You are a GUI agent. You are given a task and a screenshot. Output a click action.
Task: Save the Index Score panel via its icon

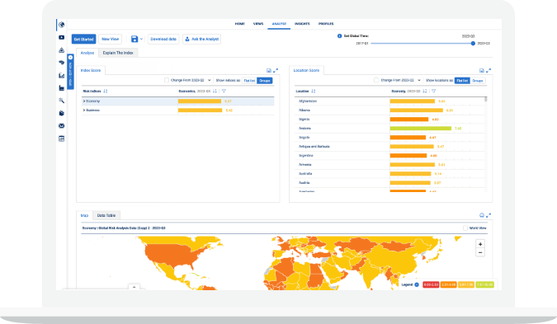[x=269, y=71]
